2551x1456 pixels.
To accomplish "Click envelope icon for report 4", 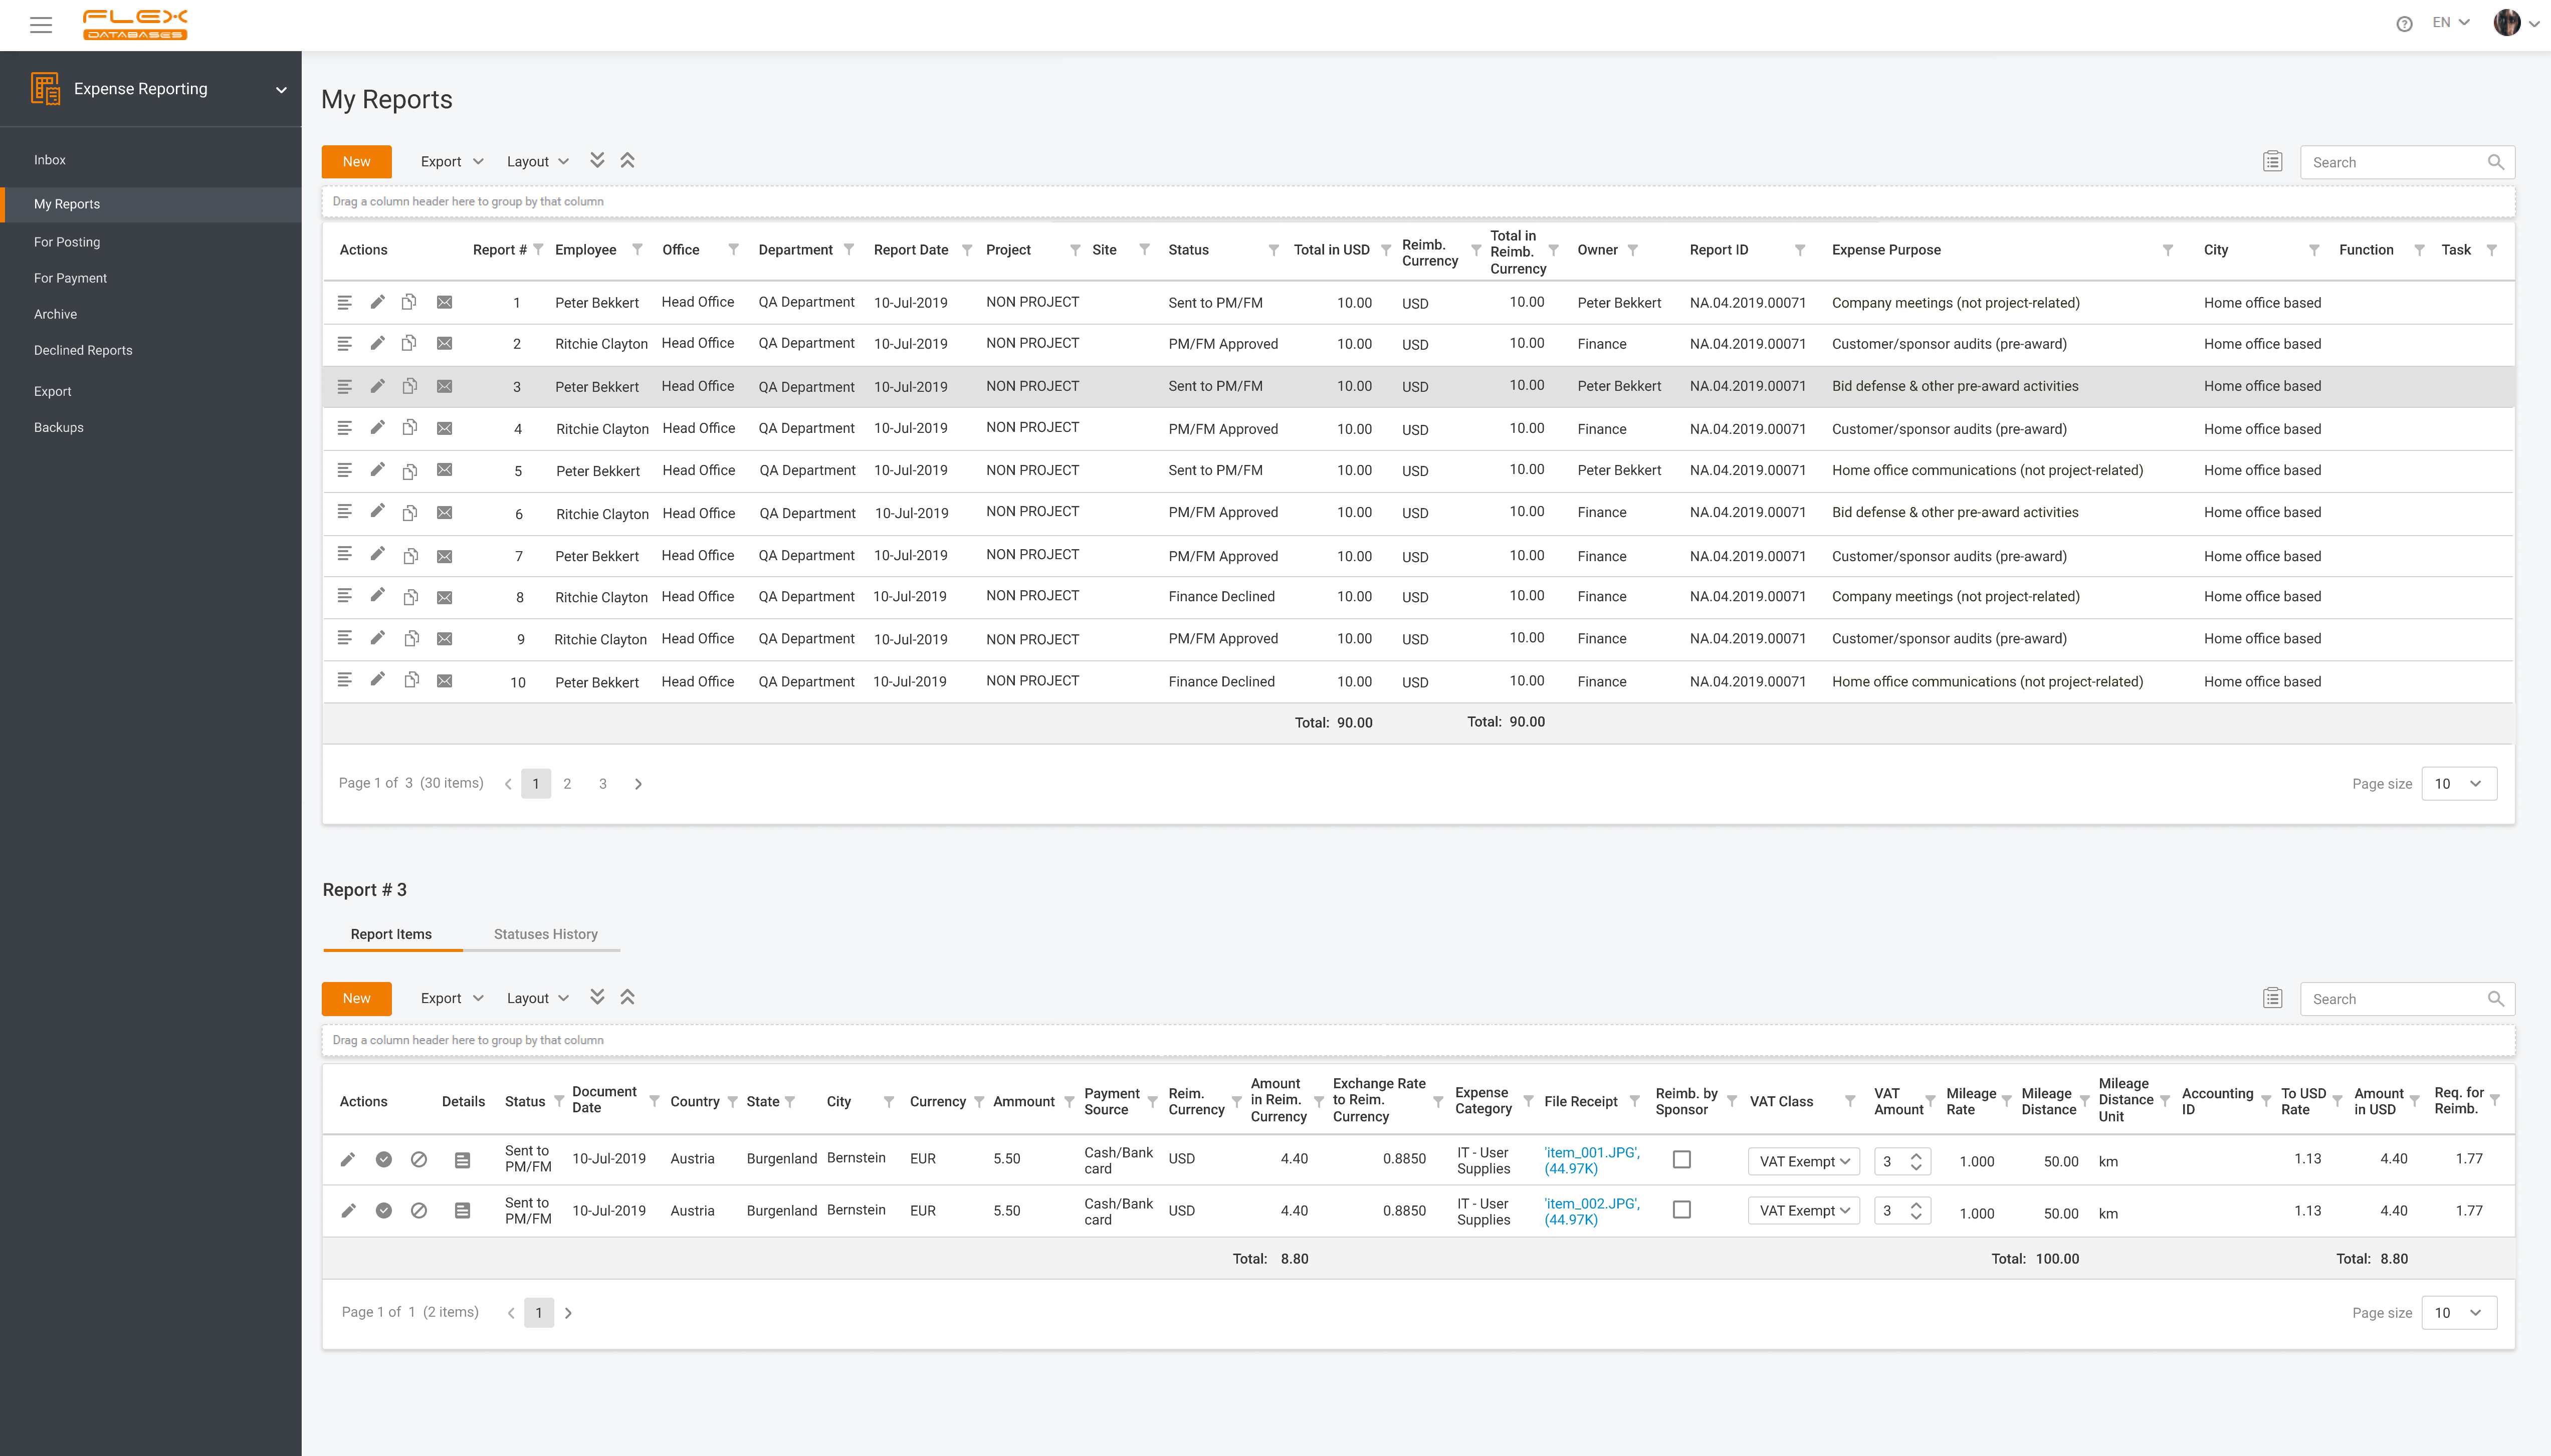I will click(445, 428).
